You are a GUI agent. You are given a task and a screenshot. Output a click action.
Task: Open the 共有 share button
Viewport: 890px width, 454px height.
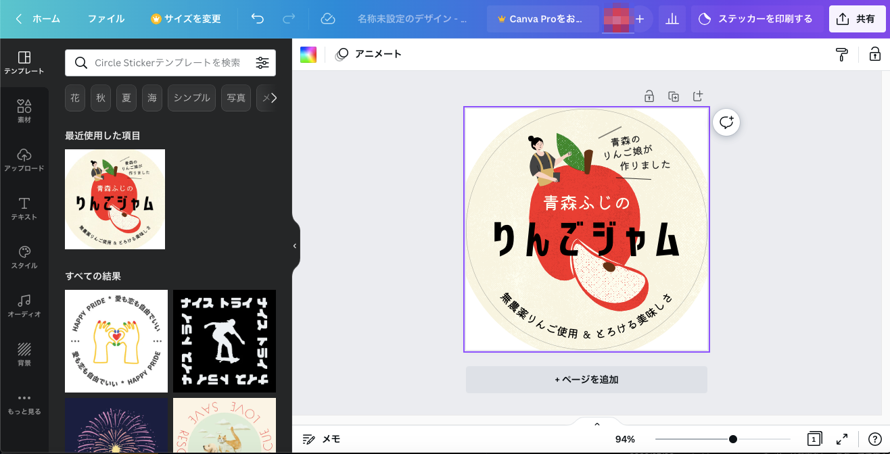857,19
